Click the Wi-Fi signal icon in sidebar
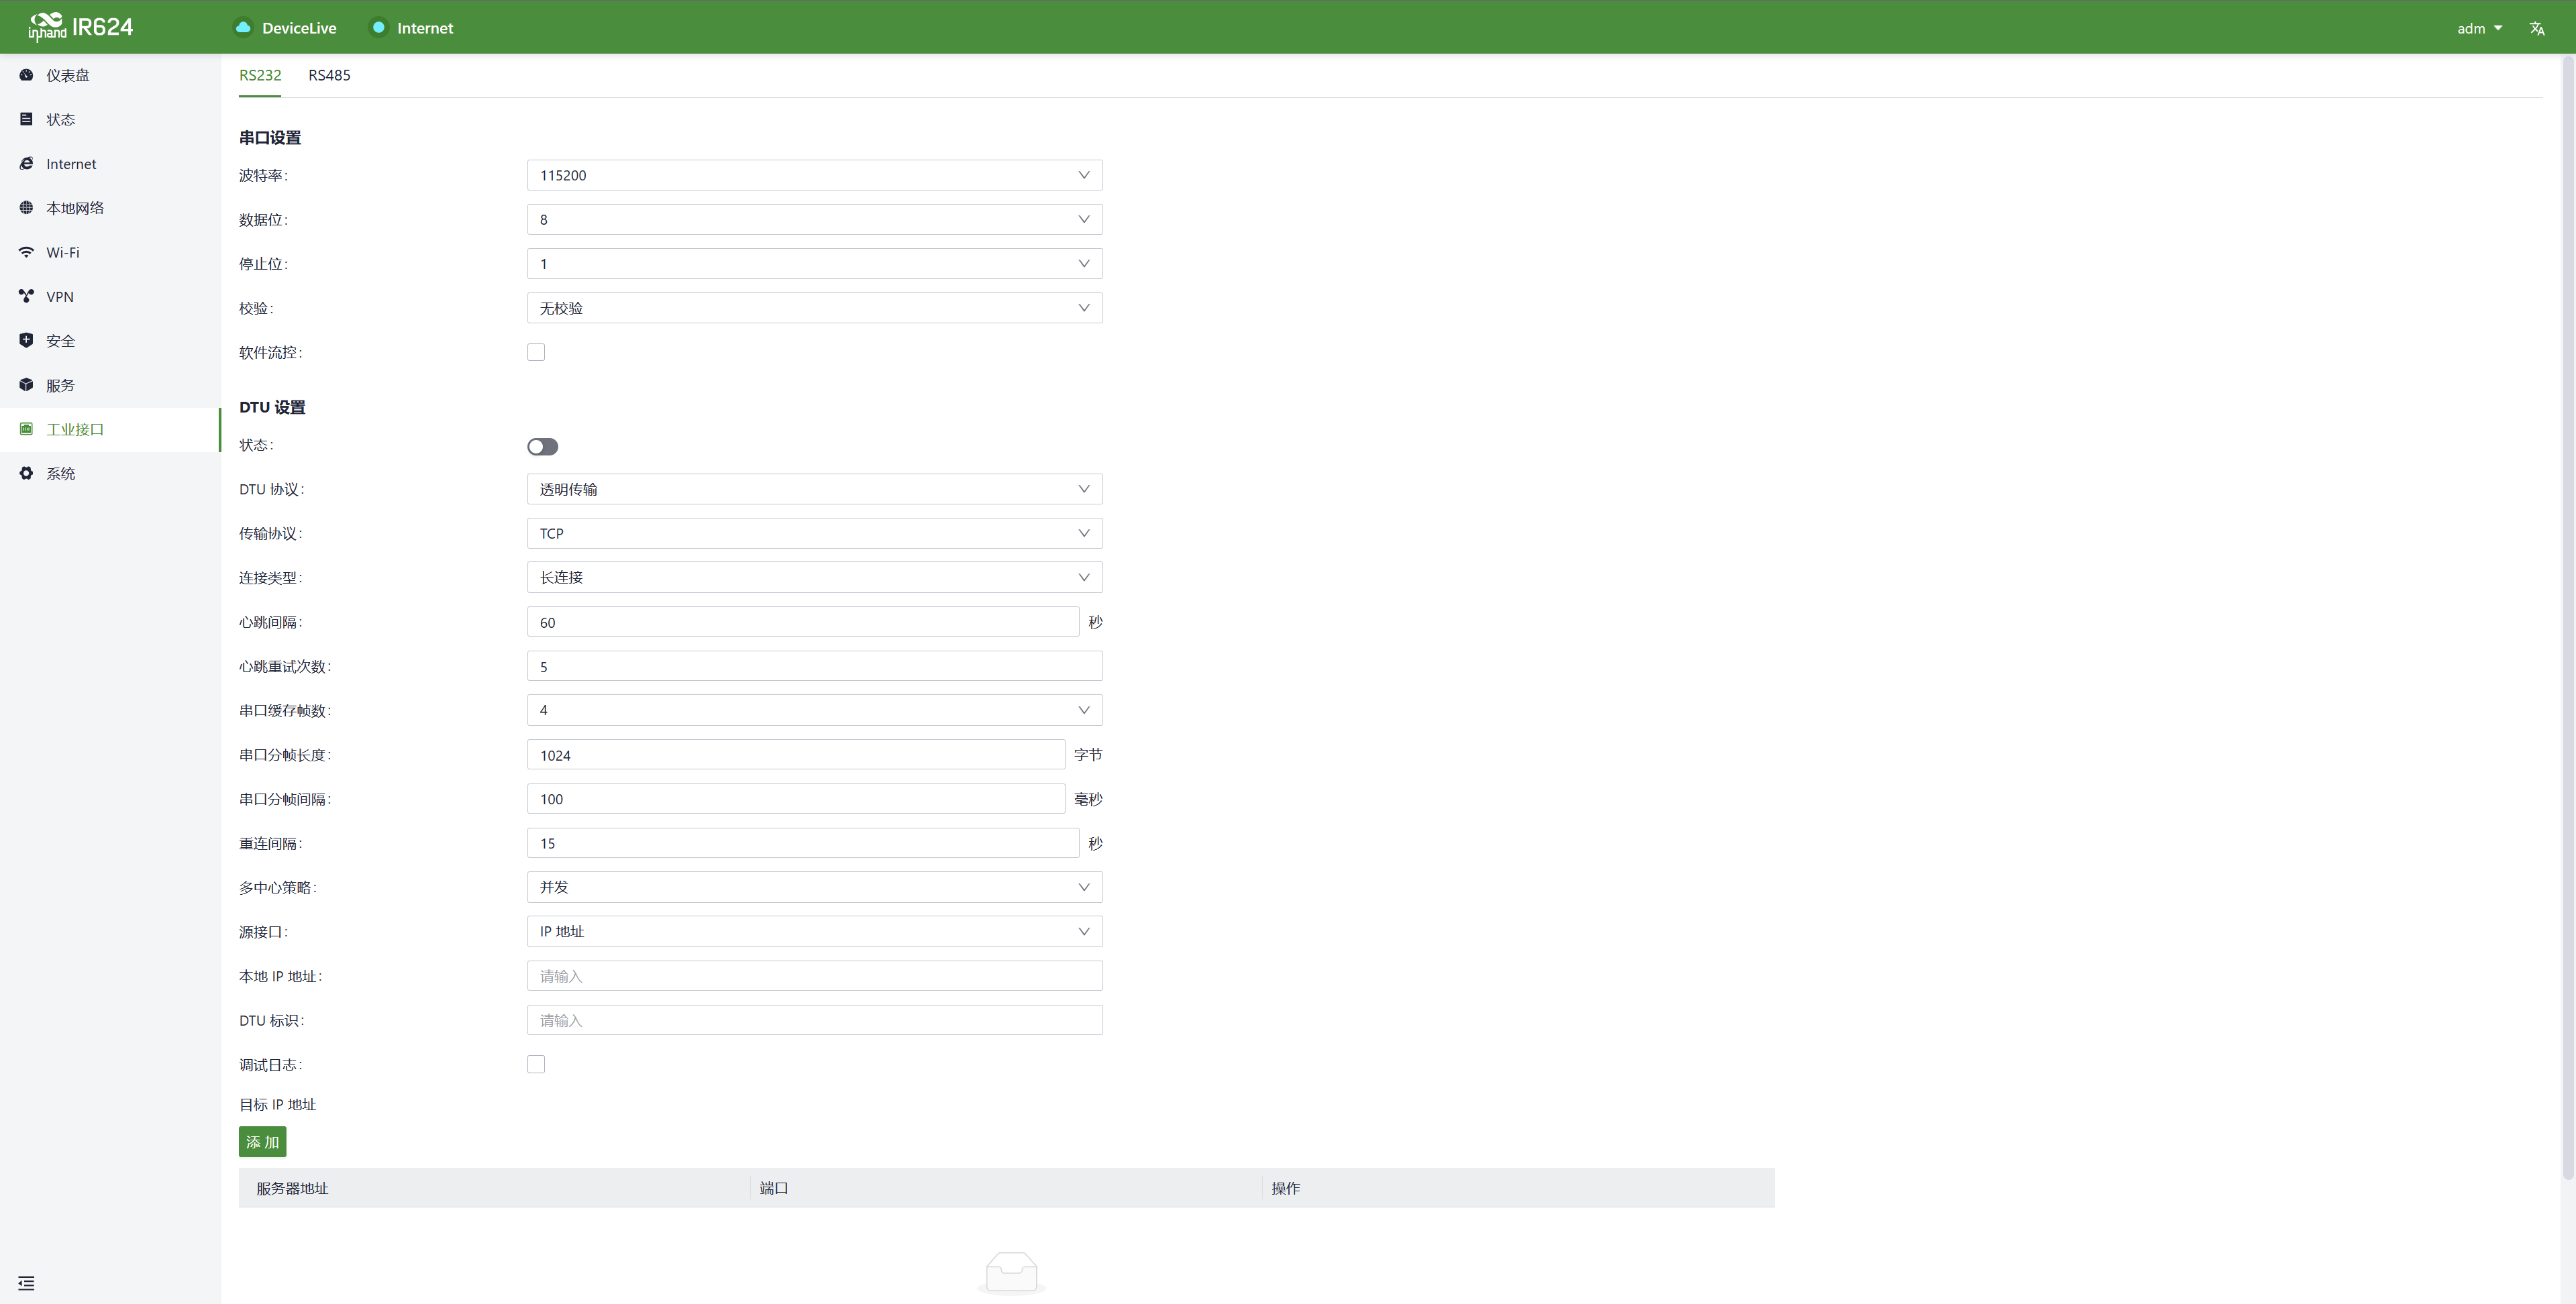2576x1304 pixels. [x=26, y=252]
